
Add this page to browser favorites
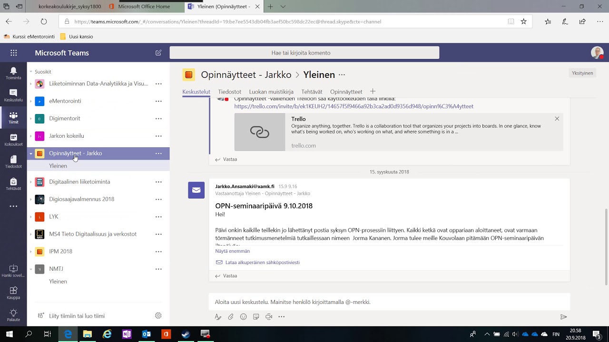(x=524, y=21)
